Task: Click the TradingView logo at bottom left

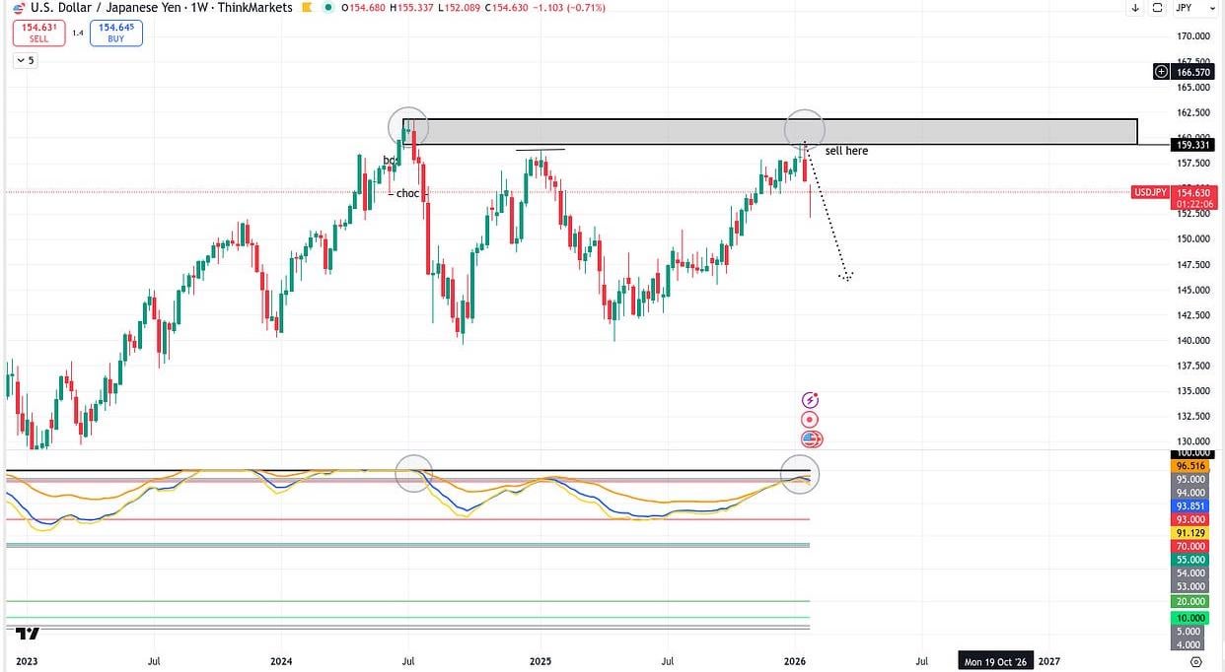Action: pyautogui.click(x=29, y=635)
